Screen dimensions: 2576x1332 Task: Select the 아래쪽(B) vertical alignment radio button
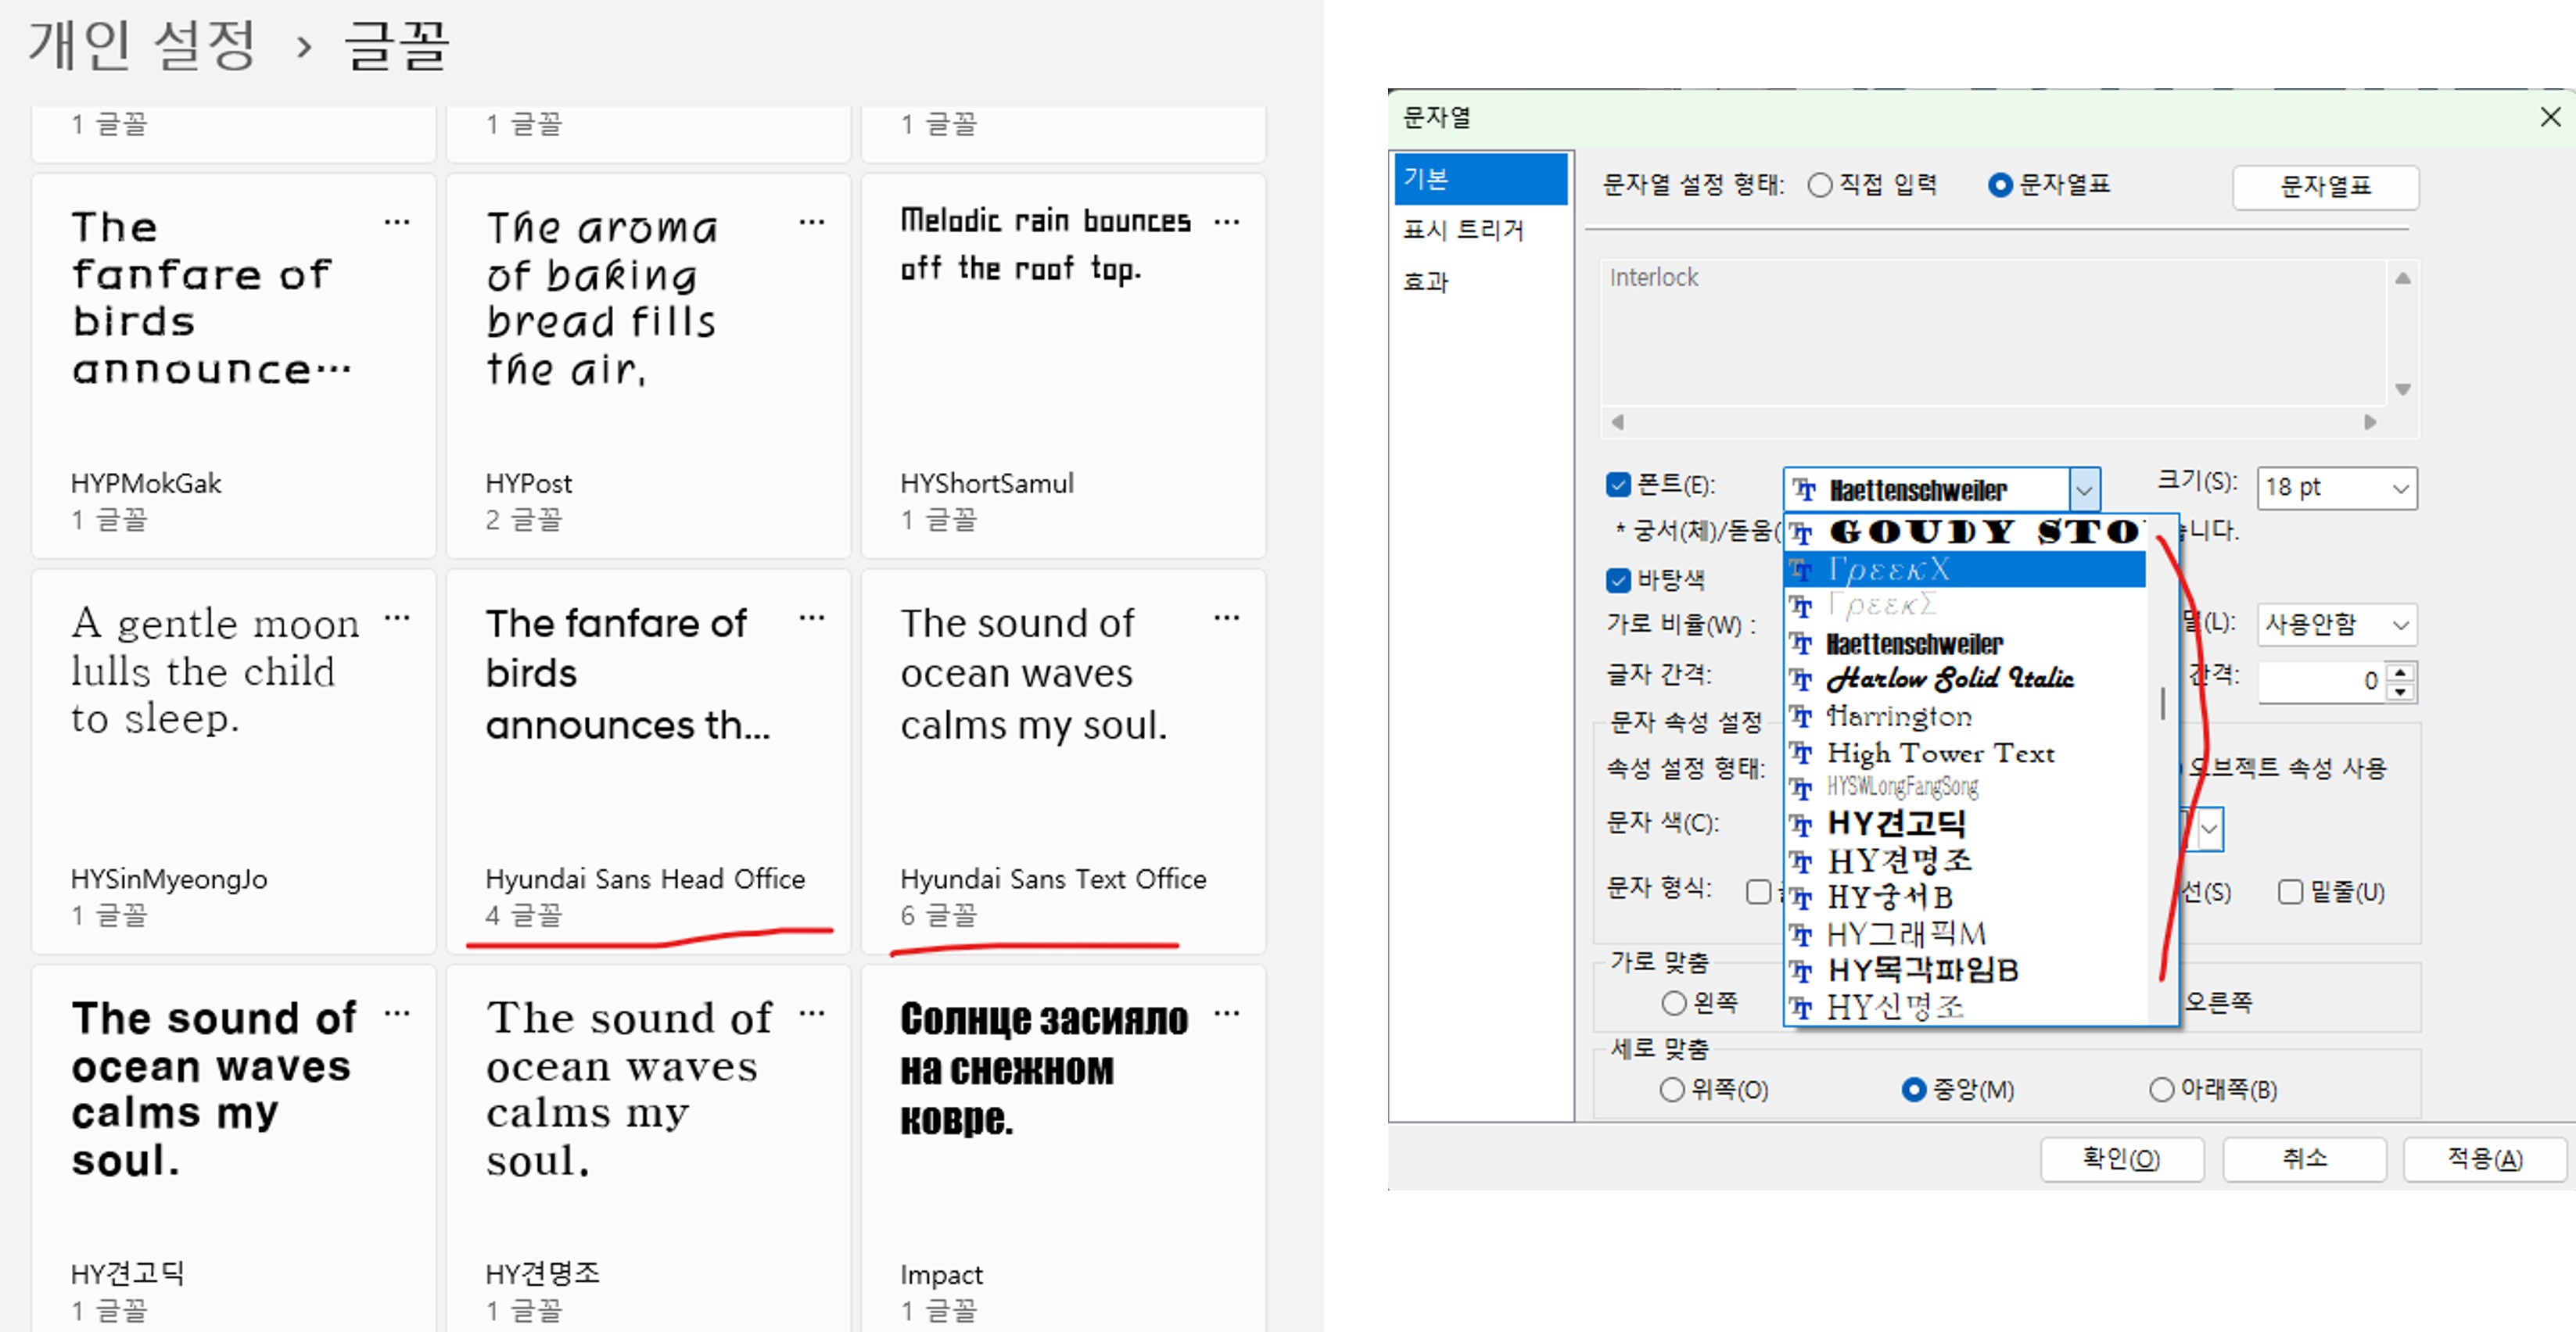point(2162,1089)
